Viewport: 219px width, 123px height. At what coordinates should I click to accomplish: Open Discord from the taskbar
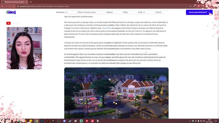[x=64, y=121]
